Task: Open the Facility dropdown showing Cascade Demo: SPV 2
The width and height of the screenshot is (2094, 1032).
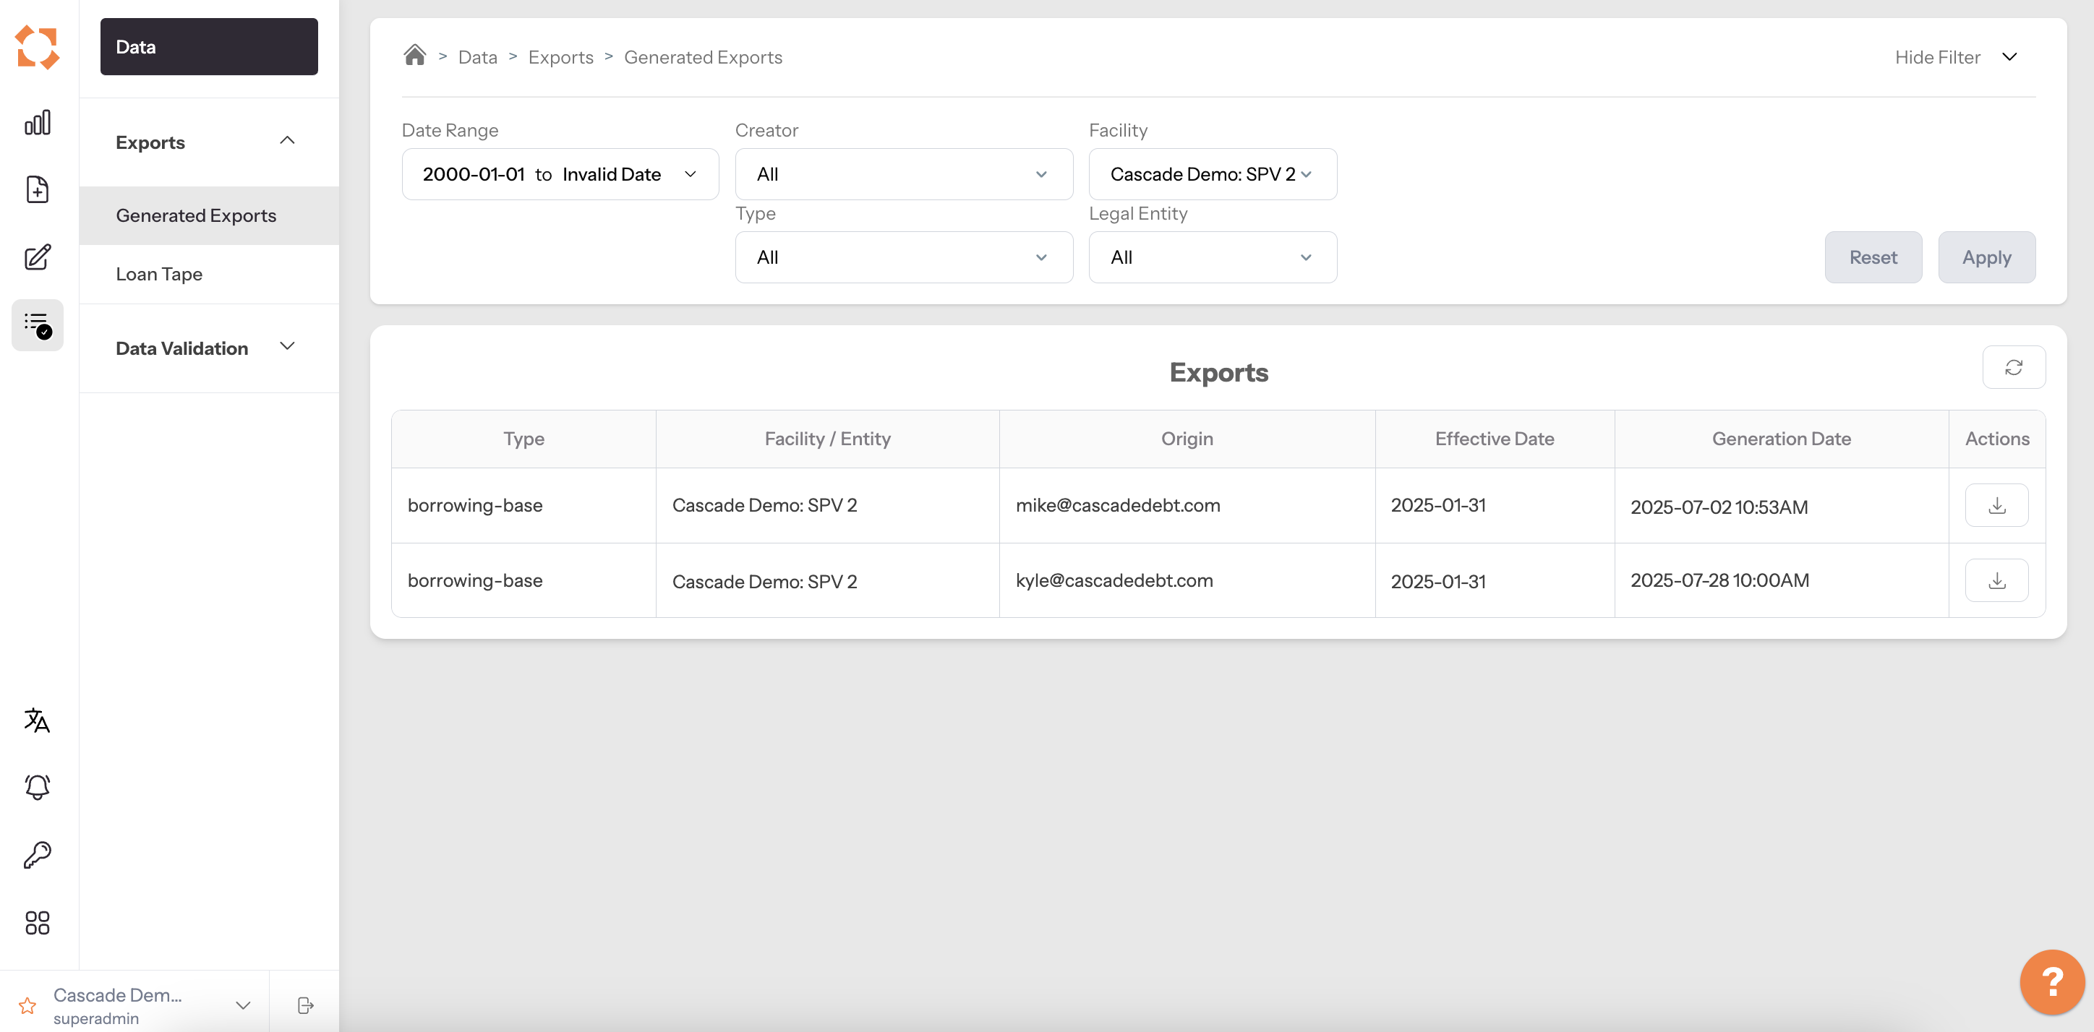Action: pos(1211,174)
